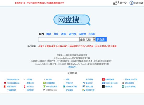
Task: Click the blue 网盘搜 search button
Action: click(x=101, y=39)
